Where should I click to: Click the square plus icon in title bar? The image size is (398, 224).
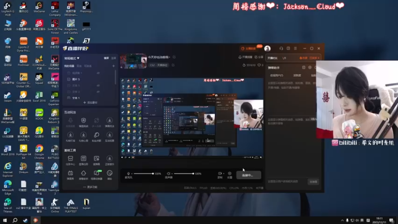pos(288,48)
